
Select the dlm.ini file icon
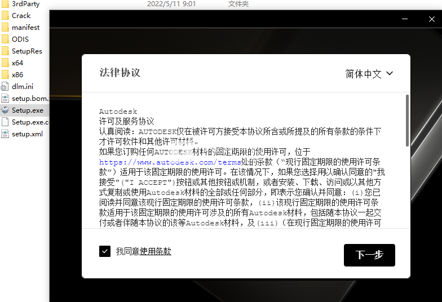click(x=5, y=87)
